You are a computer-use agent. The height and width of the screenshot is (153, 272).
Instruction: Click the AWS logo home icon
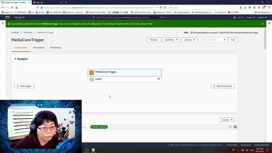pos(8,17)
